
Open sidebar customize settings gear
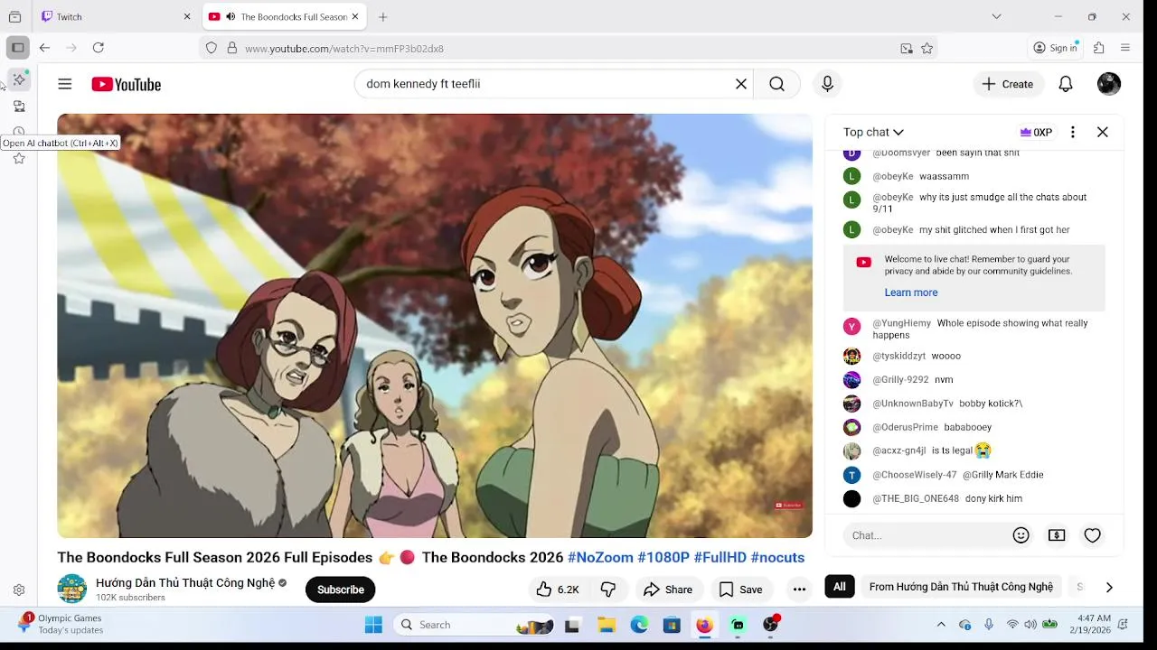coord(19,590)
